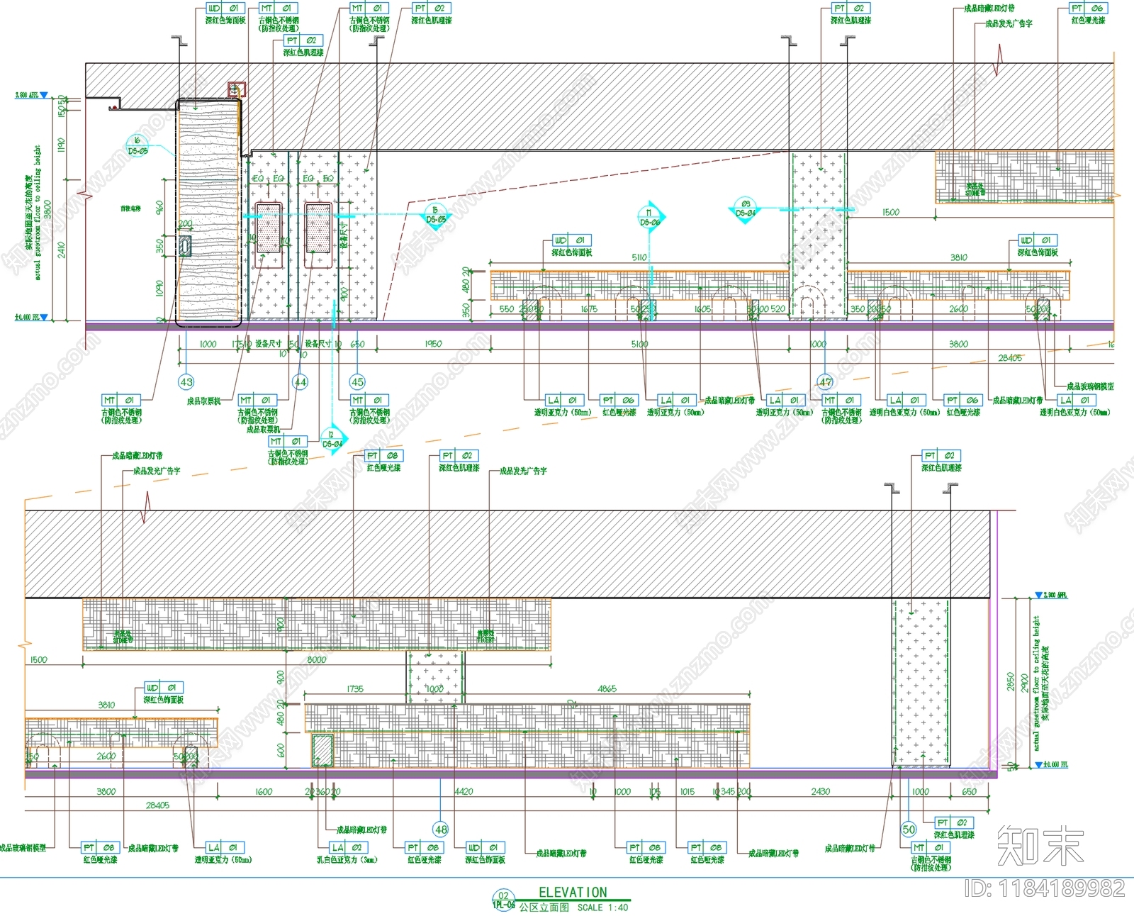
Task: Click the 3.800 AFFL level marker
Action: coord(31,95)
